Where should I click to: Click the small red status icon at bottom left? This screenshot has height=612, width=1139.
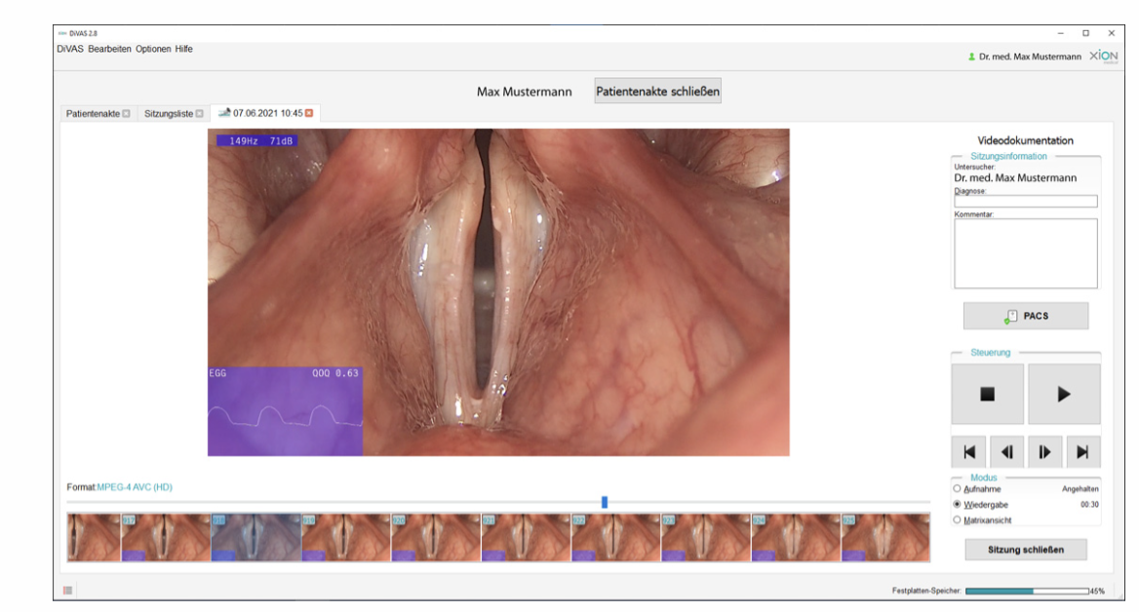click(67, 591)
